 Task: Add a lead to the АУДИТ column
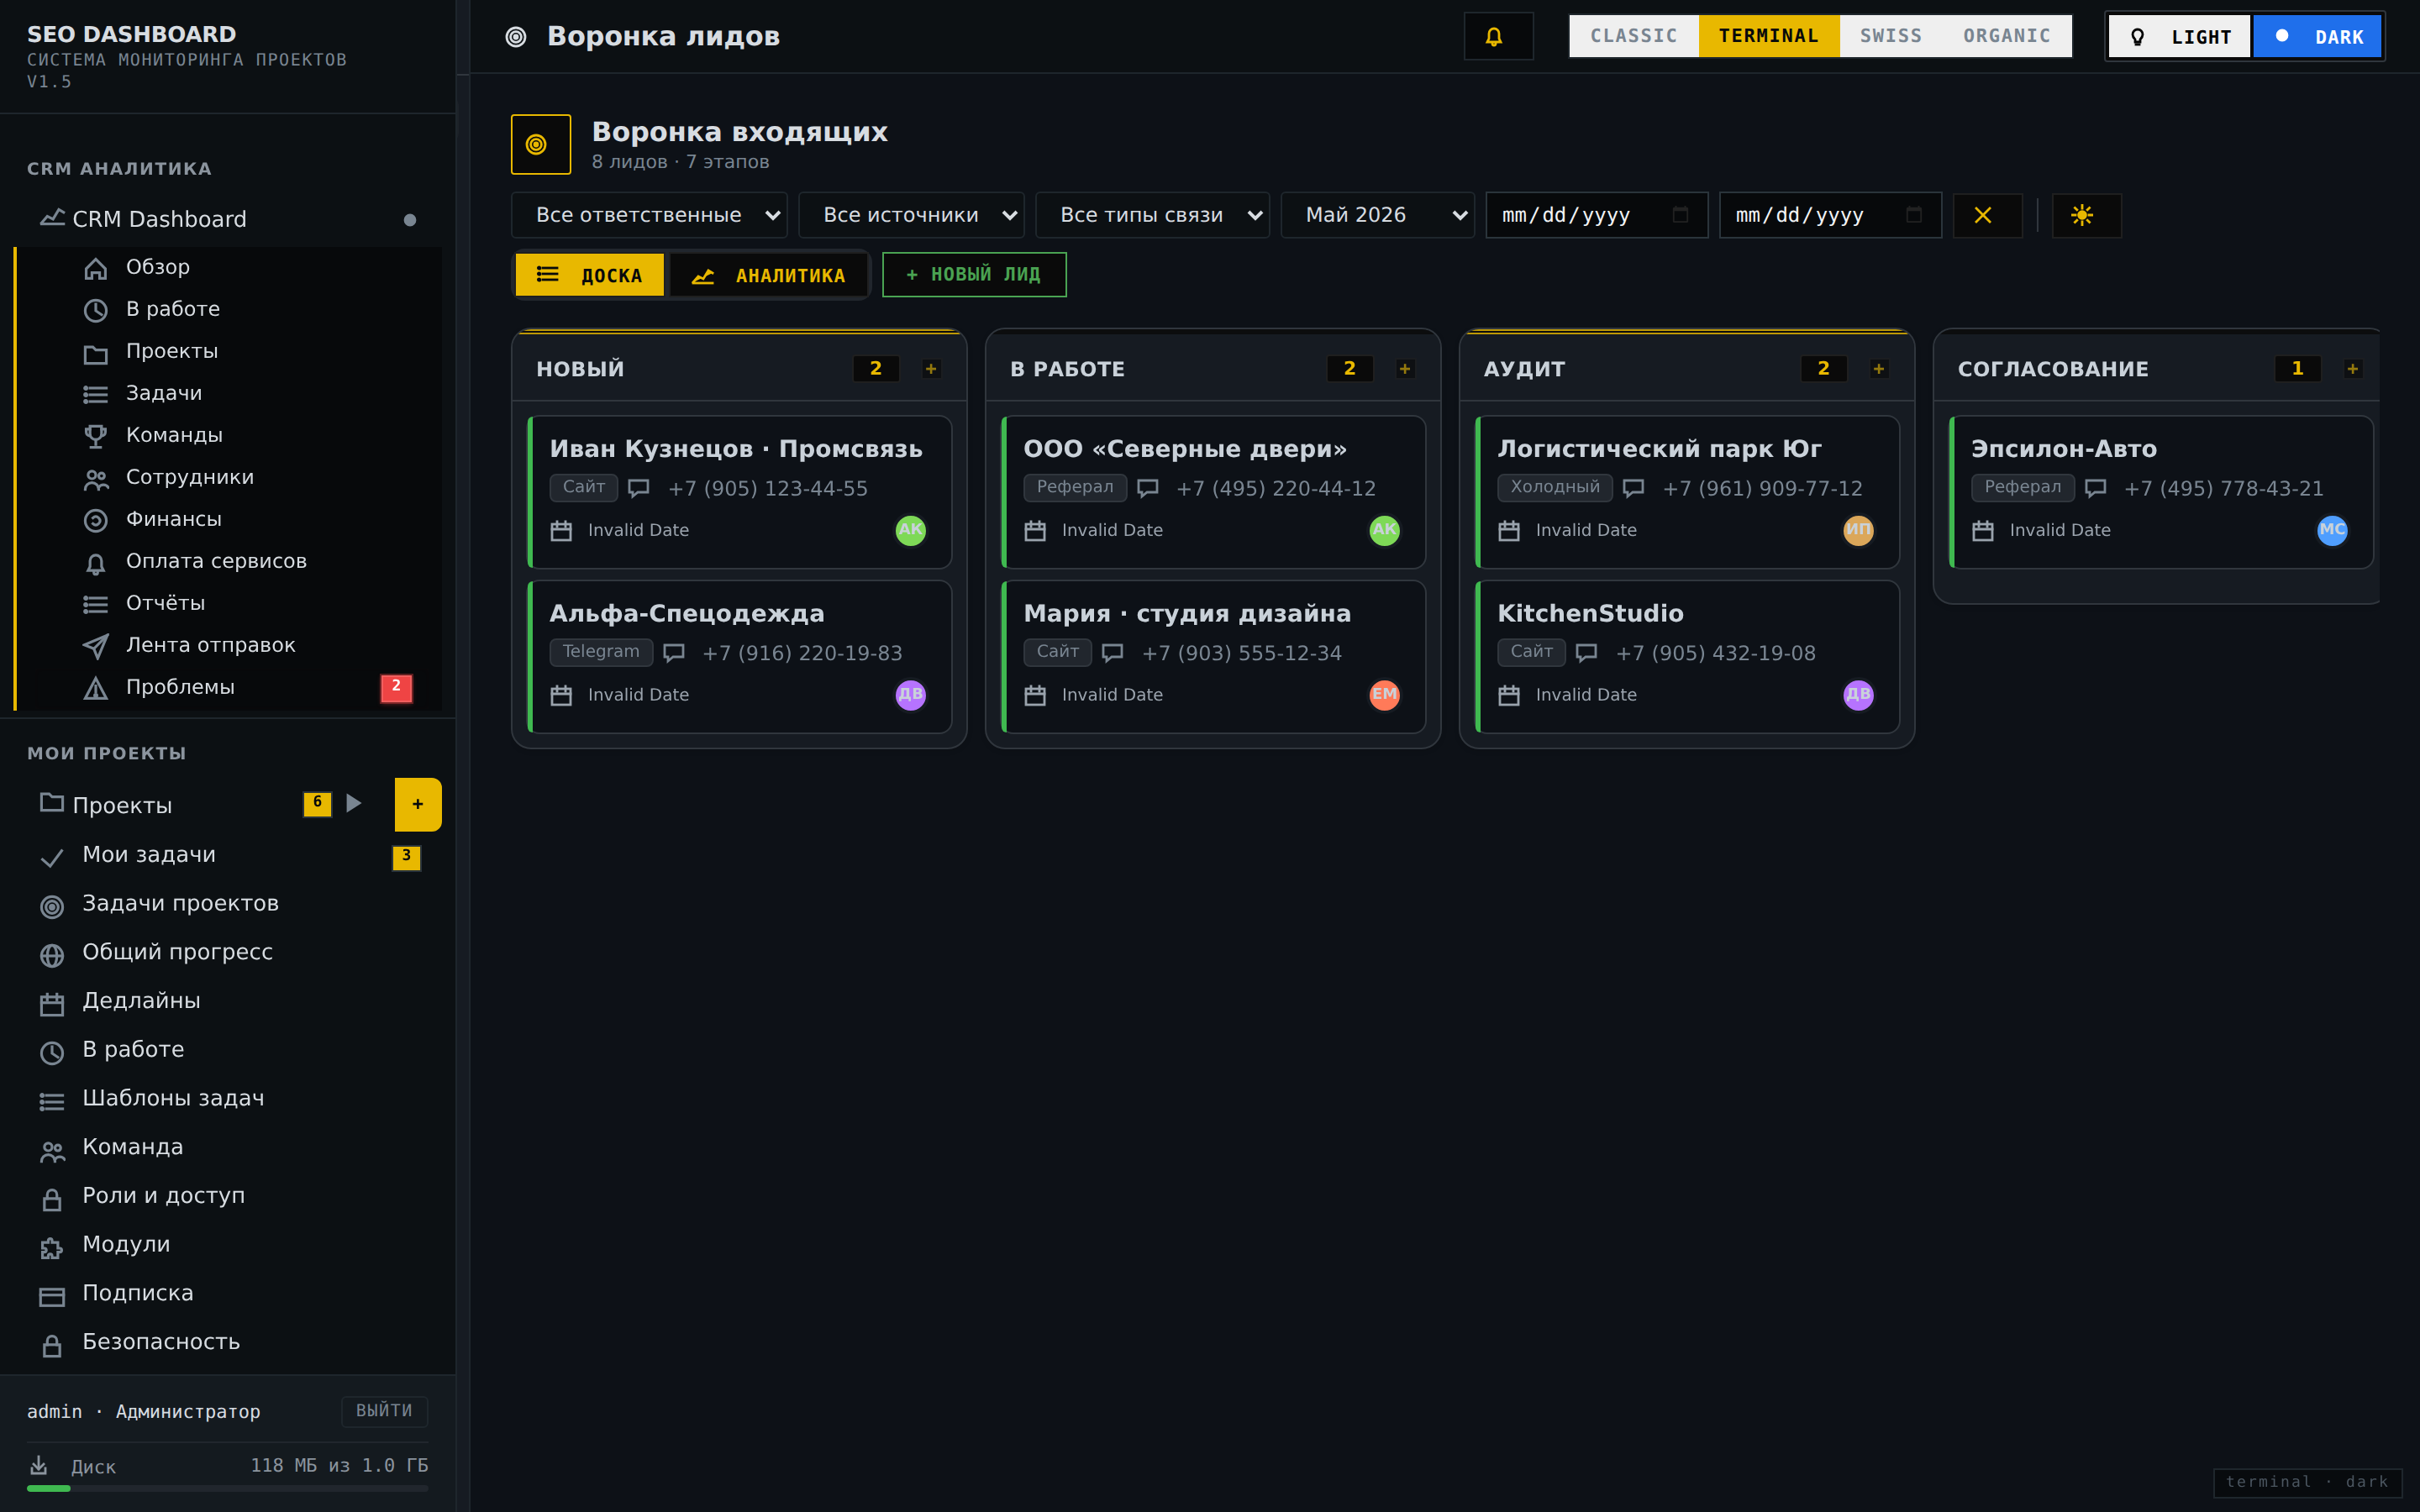[x=1879, y=369]
